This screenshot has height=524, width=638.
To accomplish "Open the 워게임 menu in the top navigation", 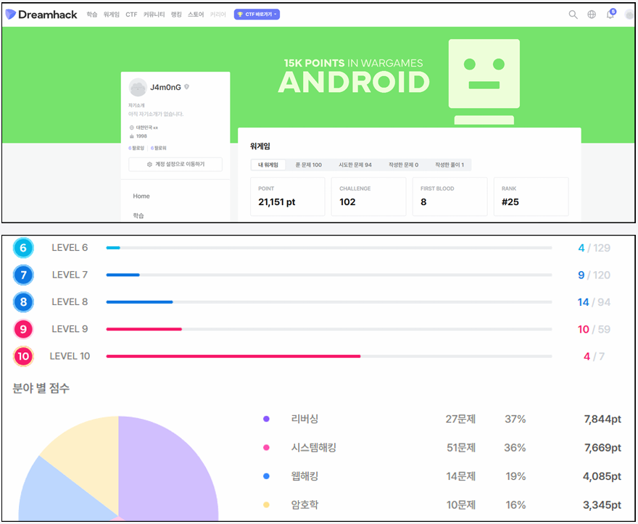I will [112, 14].
